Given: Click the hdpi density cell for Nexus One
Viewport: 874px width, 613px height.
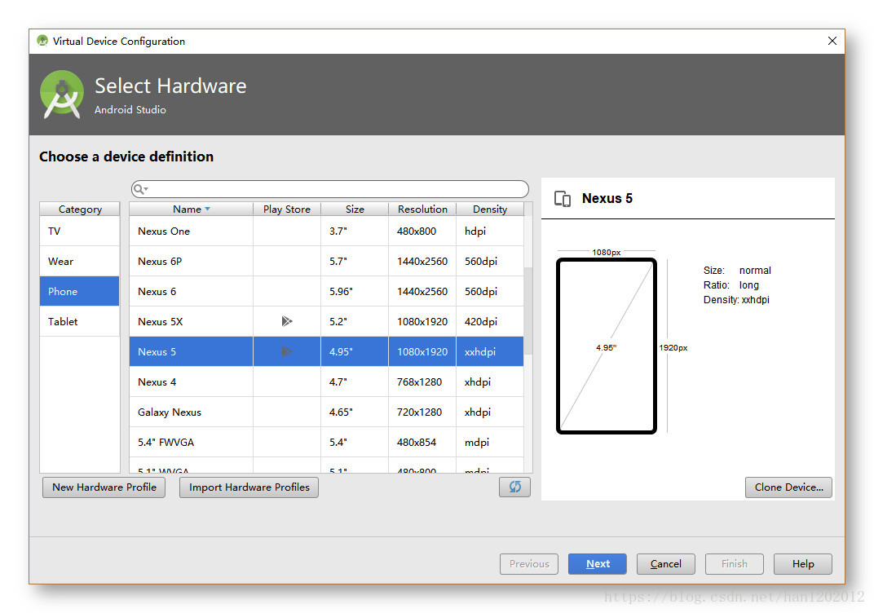Looking at the screenshot, I should pyautogui.click(x=490, y=232).
